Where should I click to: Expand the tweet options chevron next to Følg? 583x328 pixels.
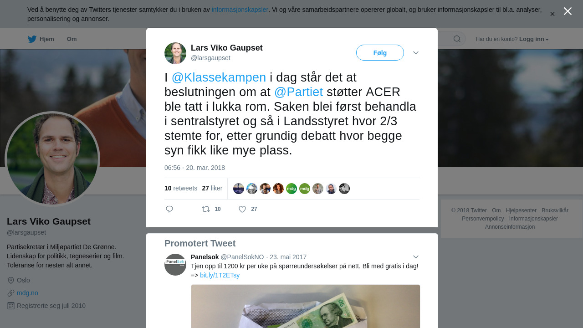click(416, 53)
